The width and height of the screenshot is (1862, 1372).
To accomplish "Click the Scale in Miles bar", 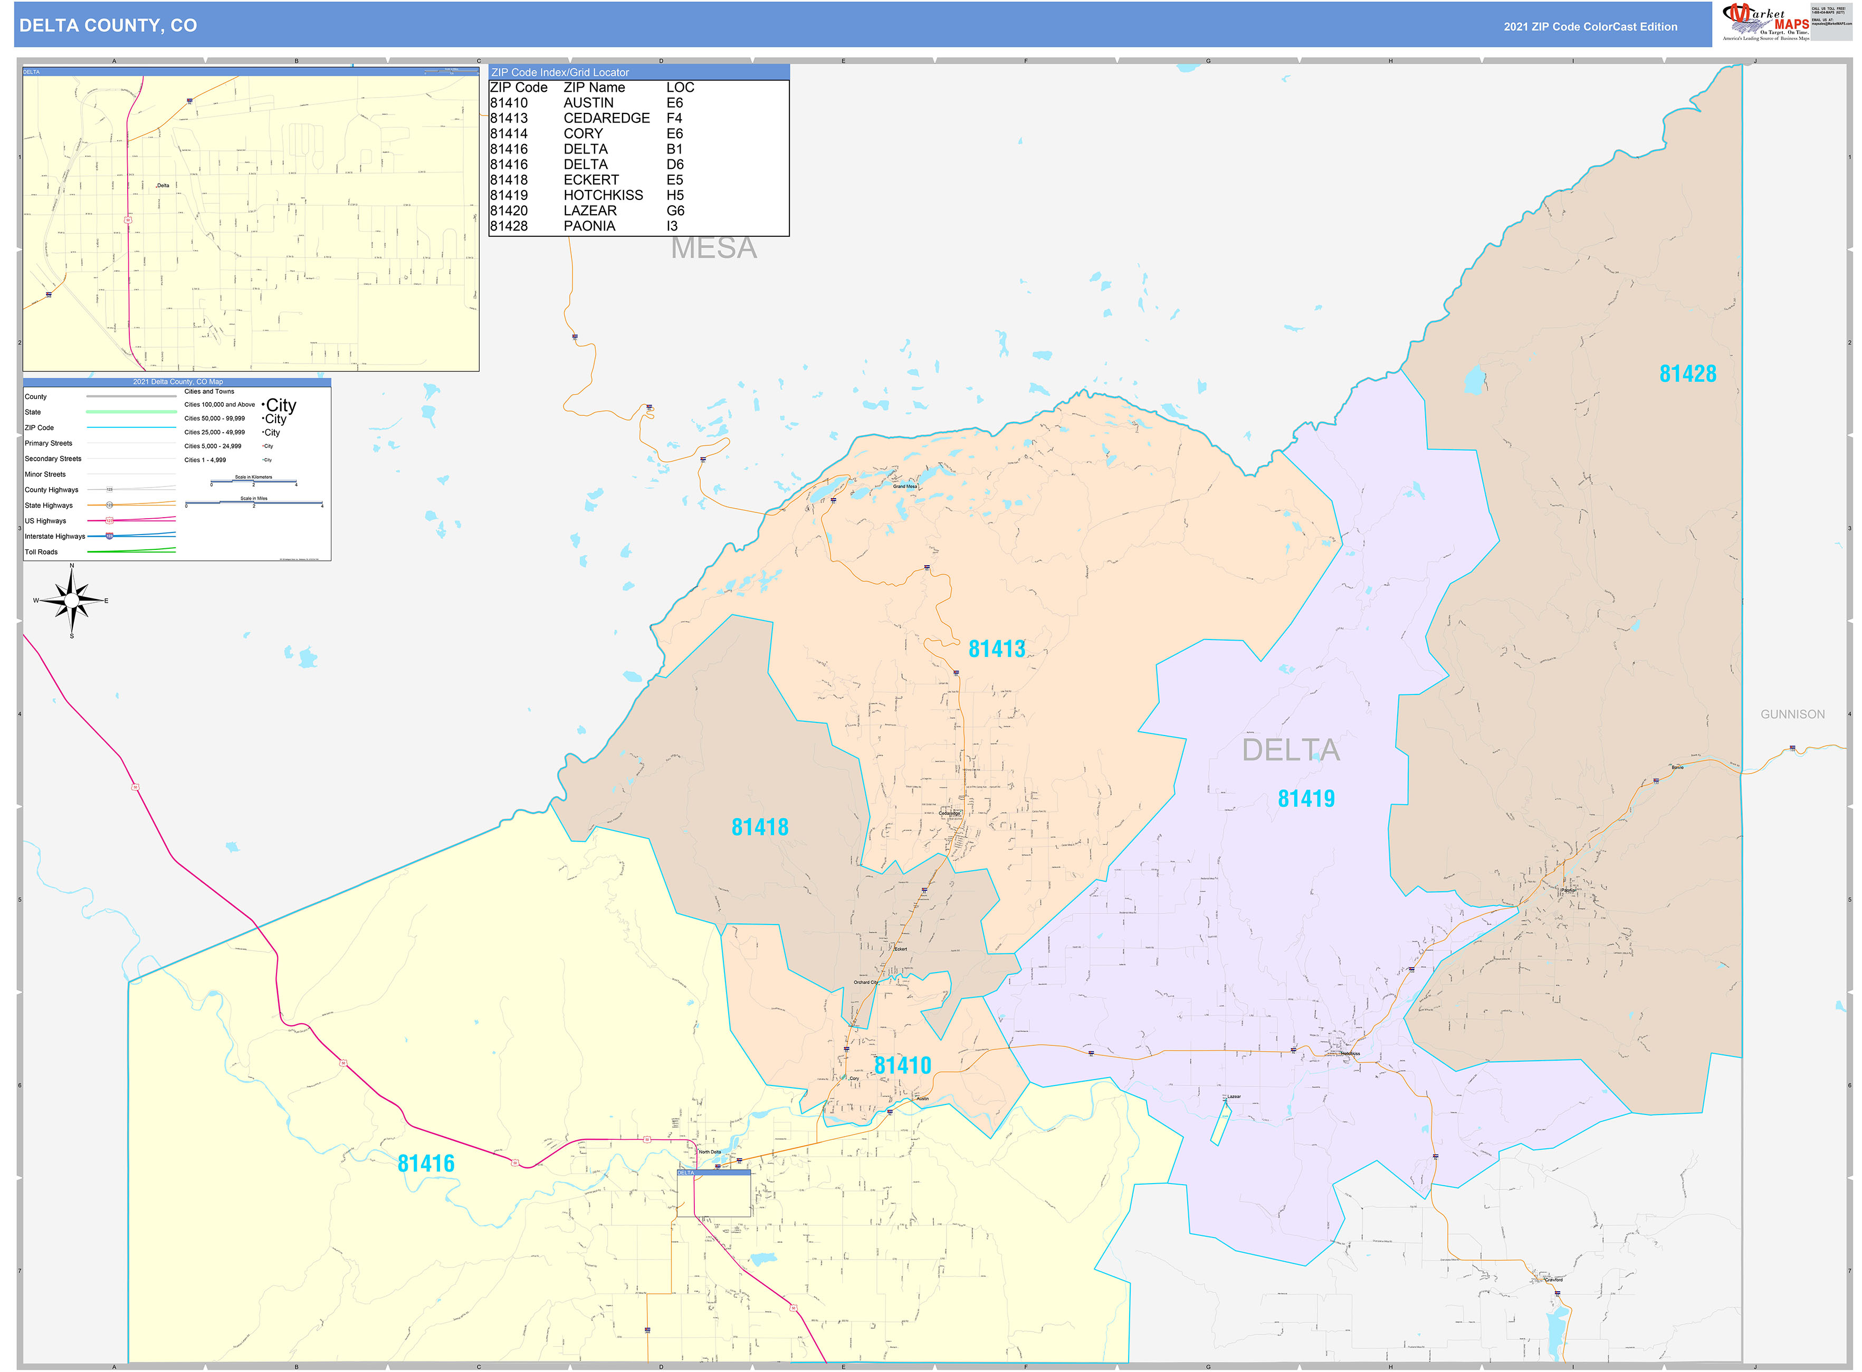I will (x=253, y=503).
